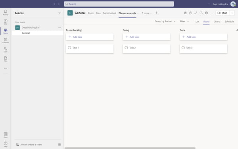This screenshot has height=149, width=238.
Task: Open settings and more ellipsis in title bar
Action: 209,4
